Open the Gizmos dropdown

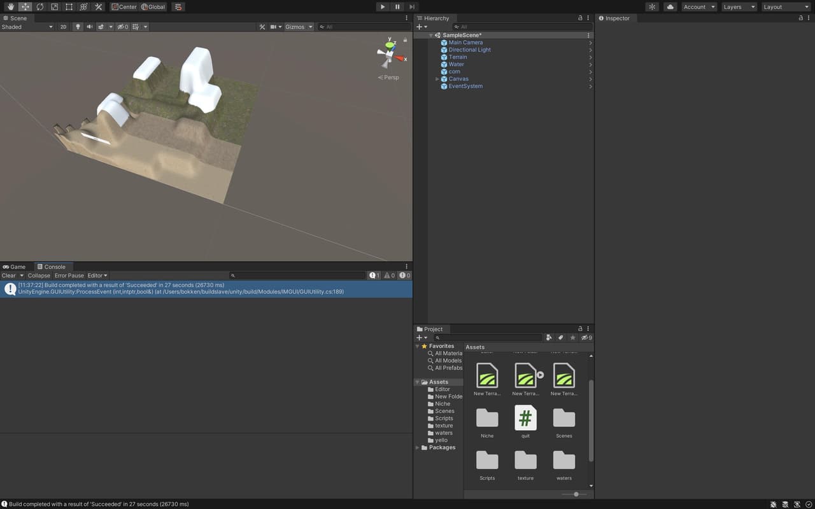click(299, 27)
